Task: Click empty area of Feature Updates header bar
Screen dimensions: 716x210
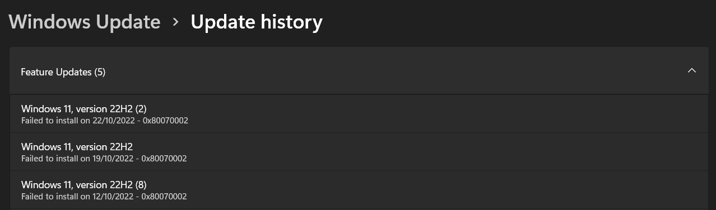Action: click(x=392, y=71)
